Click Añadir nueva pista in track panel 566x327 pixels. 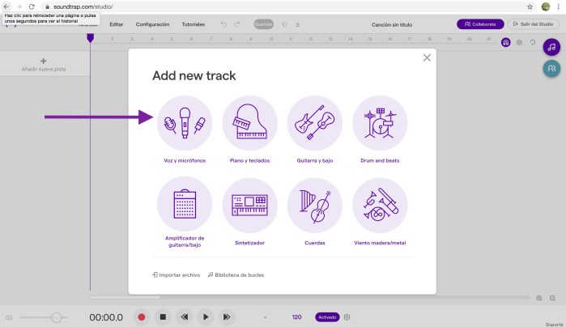point(43,66)
